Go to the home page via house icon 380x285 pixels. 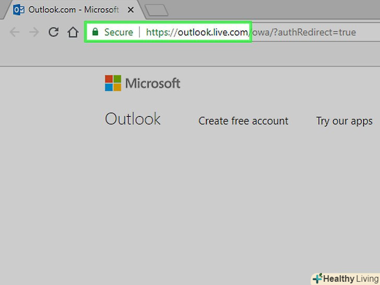point(73,32)
